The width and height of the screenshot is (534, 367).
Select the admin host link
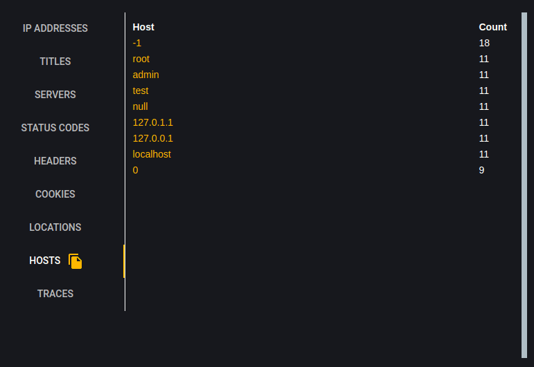pyautogui.click(x=145, y=75)
